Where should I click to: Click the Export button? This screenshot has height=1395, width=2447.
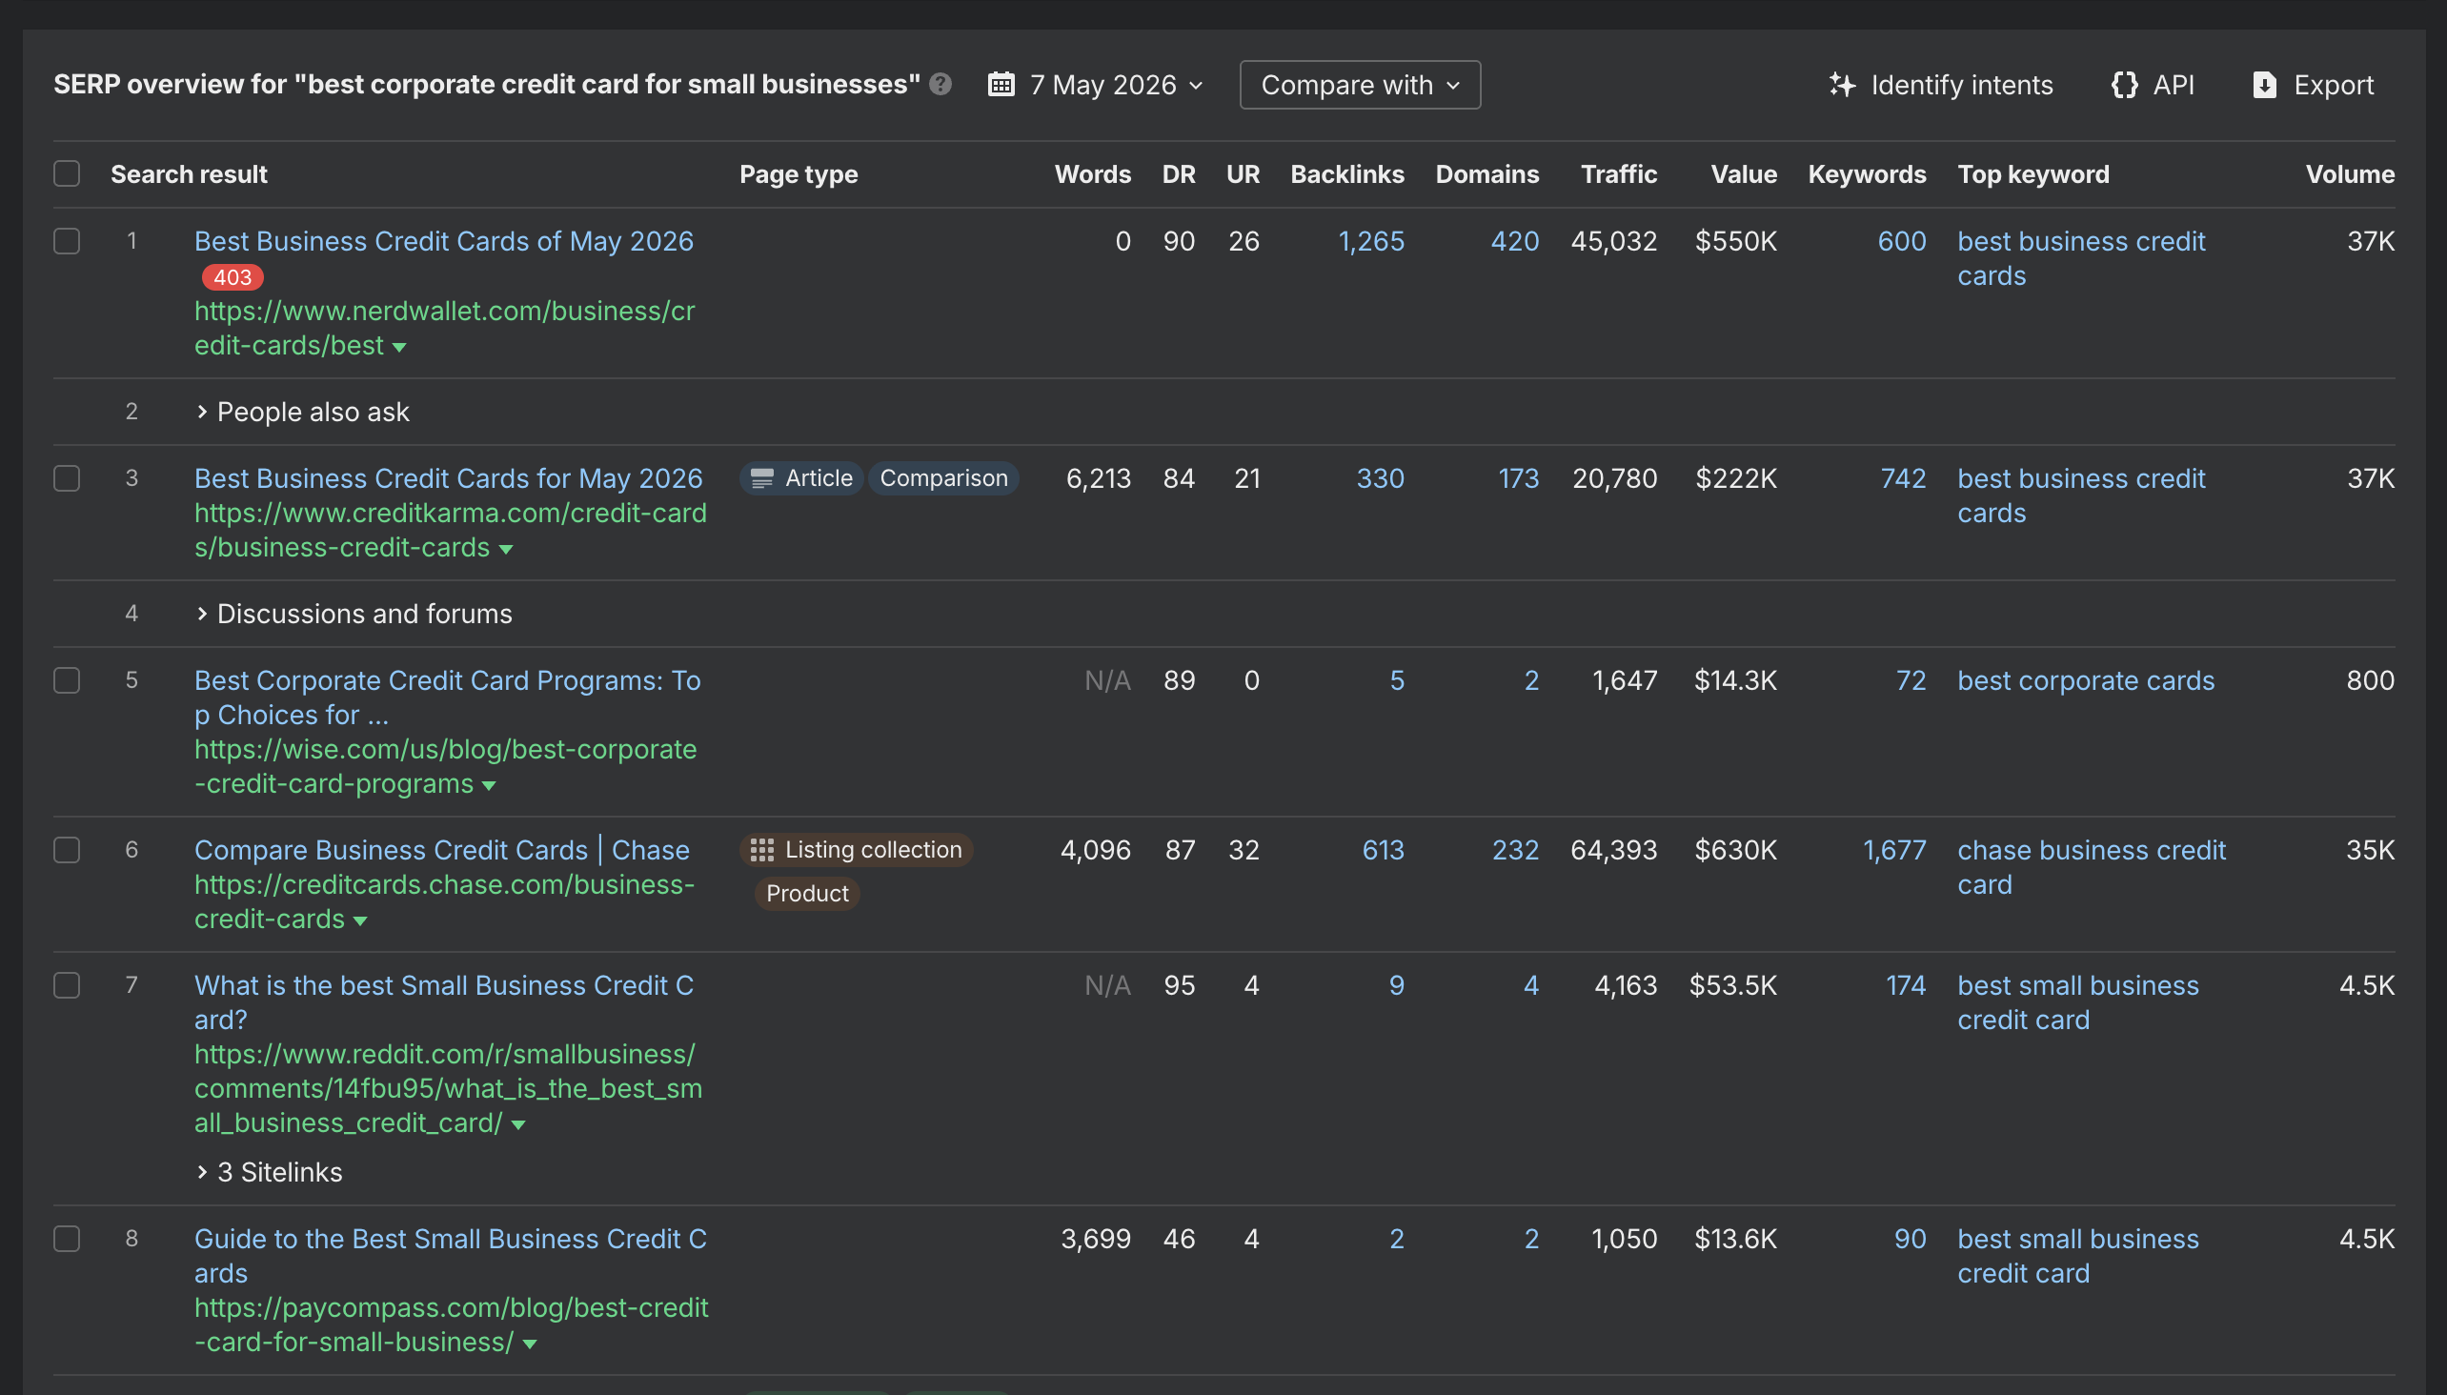tap(2312, 84)
